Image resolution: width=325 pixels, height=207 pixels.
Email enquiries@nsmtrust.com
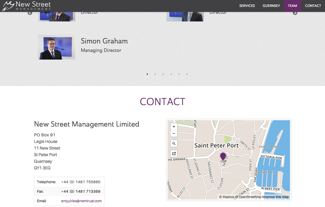81,201
